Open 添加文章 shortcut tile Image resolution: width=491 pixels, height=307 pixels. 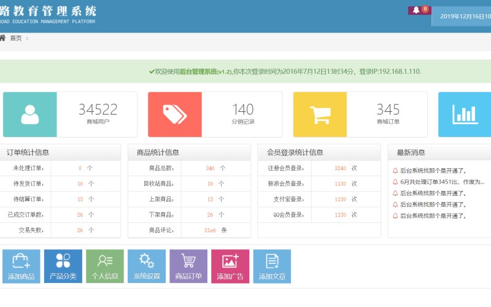click(x=272, y=266)
